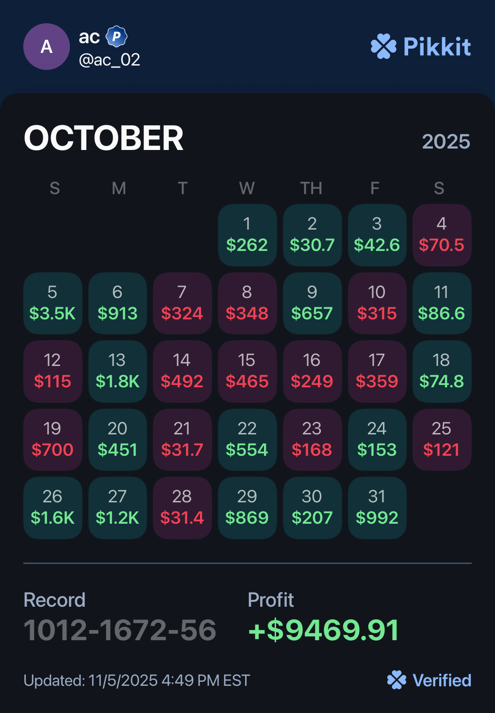Click the Verified link text
Viewport: 495px width, 713px height.
click(442, 680)
